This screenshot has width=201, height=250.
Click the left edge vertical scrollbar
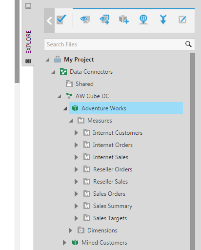17,42
